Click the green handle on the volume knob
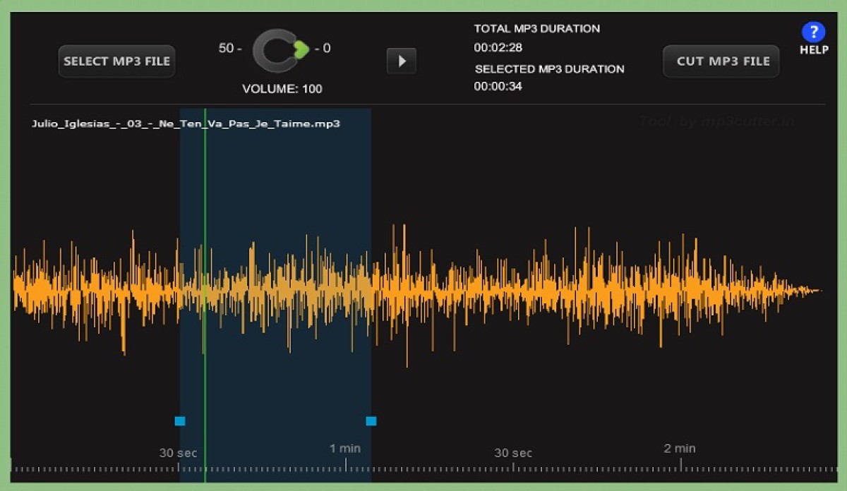 [302, 49]
